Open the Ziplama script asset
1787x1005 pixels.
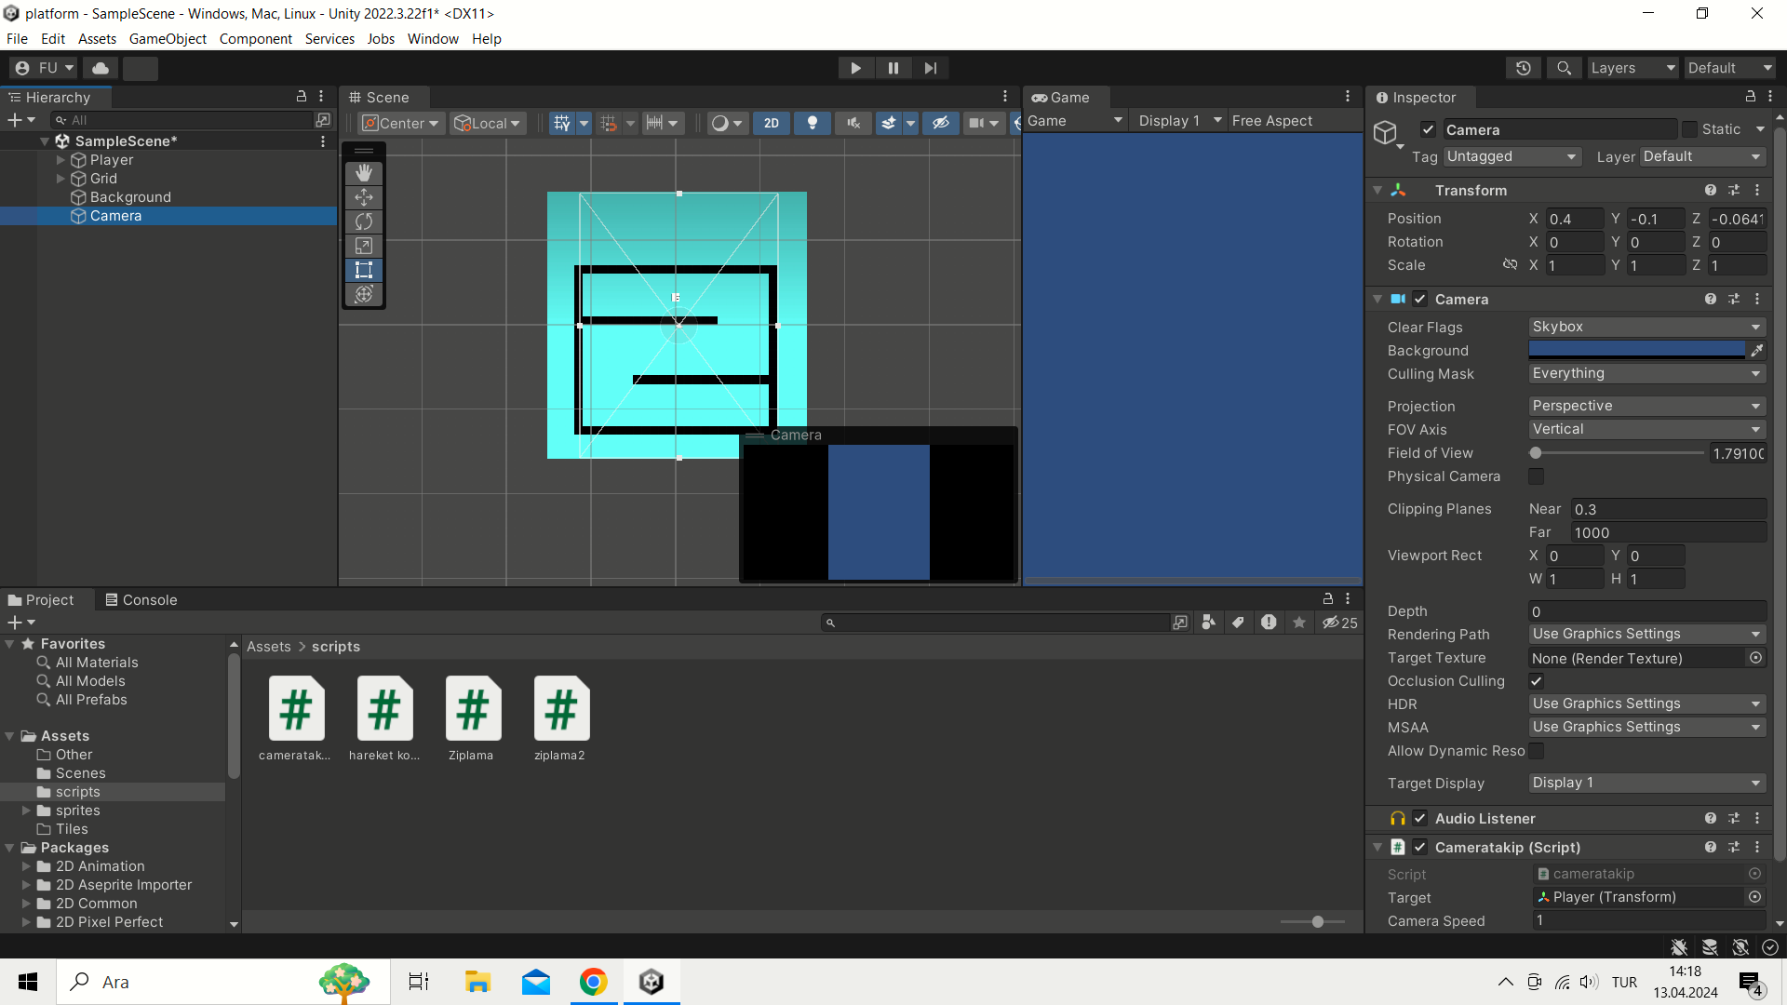coord(472,710)
